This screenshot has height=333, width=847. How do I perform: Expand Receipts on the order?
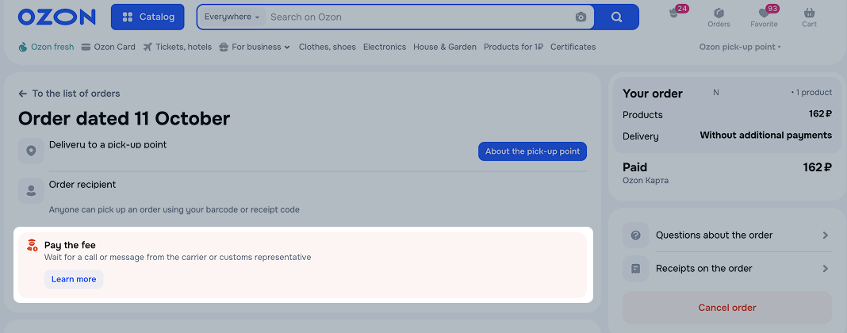(726, 269)
